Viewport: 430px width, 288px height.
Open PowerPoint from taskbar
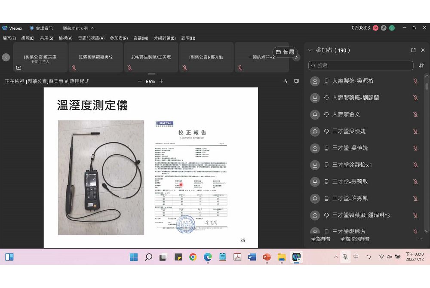click(267, 257)
